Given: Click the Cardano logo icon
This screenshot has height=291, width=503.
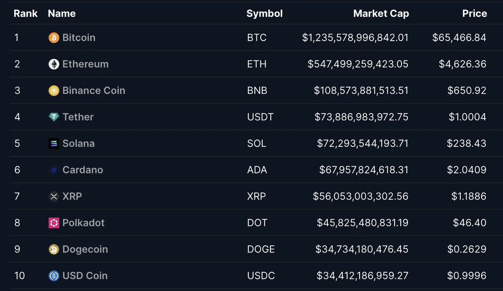Looking at the screenshot, I should 54,170.
